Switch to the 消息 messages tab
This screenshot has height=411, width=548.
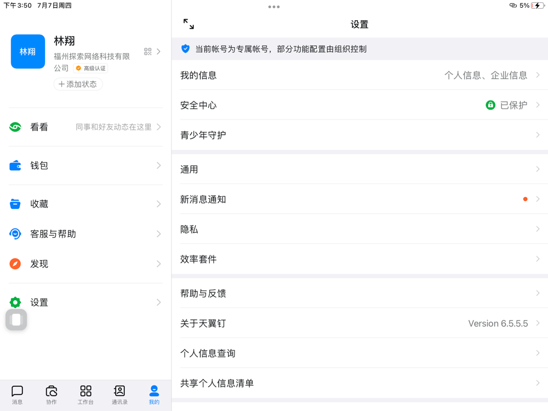click(x=17, y=395)
